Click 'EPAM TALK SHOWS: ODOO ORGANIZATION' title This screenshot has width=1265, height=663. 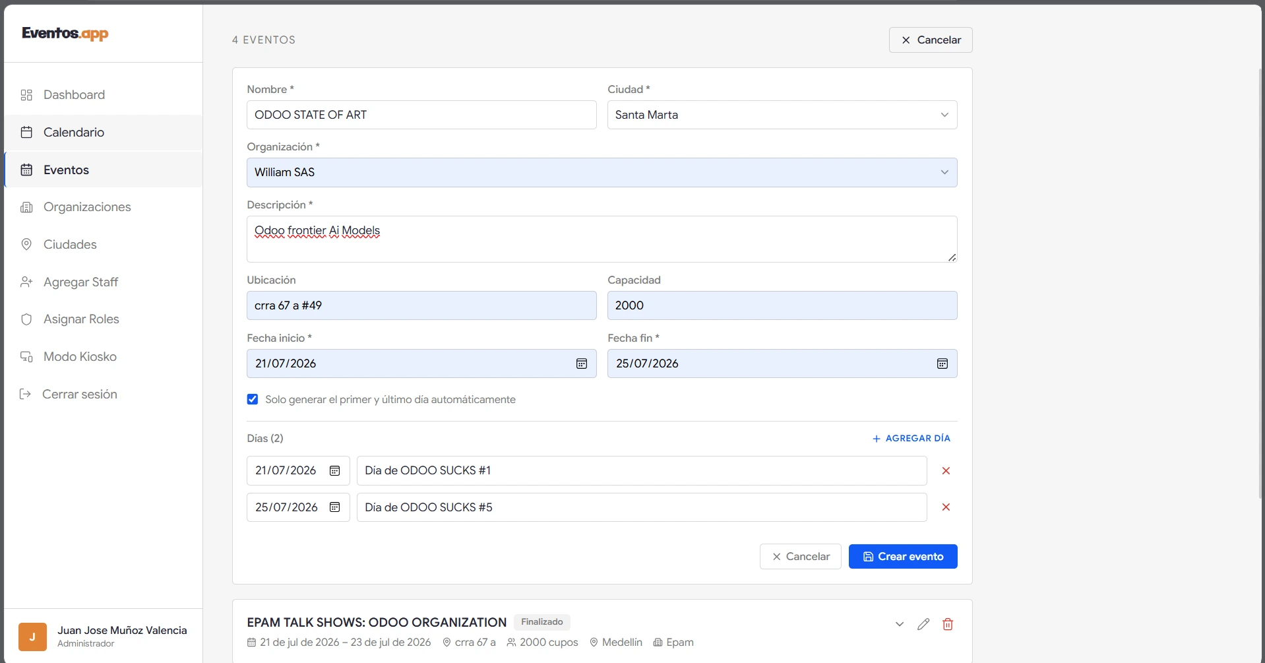[377, 623]
